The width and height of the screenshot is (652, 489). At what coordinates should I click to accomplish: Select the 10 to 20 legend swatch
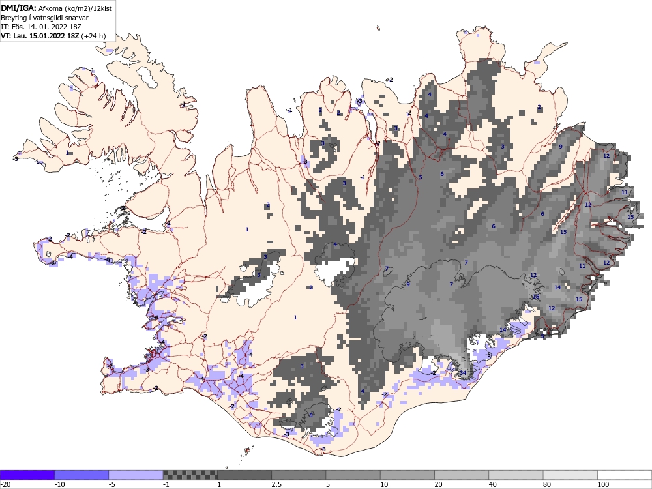click(x=407, y=475)
